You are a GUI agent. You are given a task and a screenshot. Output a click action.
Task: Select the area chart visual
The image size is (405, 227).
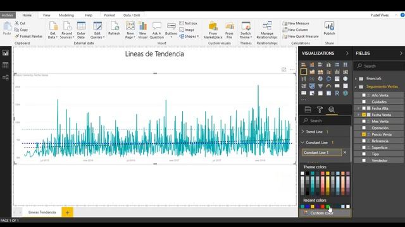coord(312,72)
